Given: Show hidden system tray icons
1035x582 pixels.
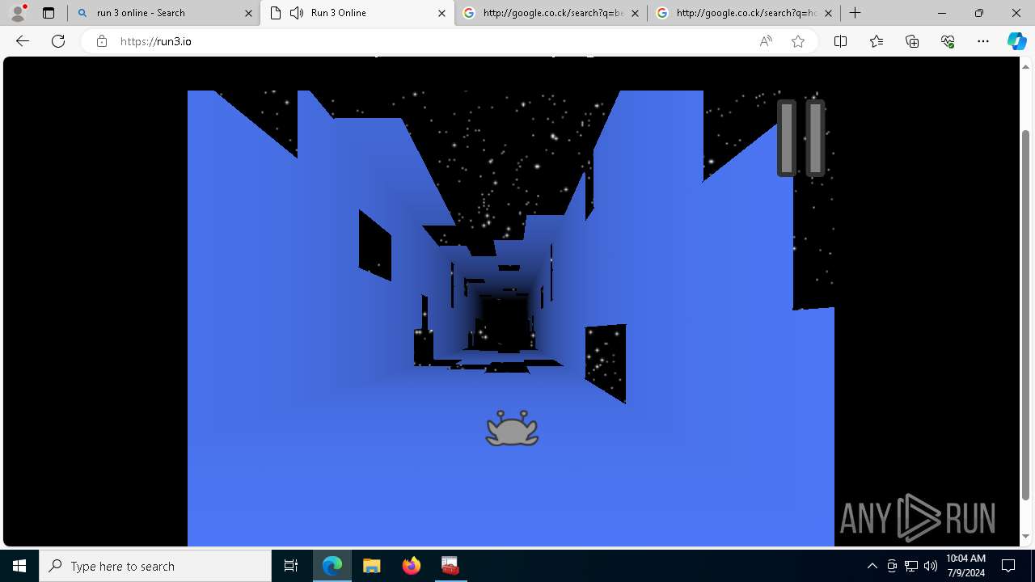Looking at the screenshot, I should click(x=872, y=566).
